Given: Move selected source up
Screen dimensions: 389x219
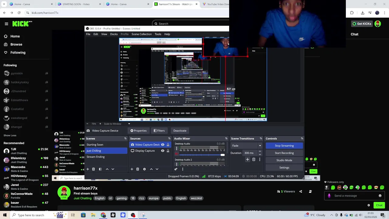Looking at the screenshot, I should [151, 169].
